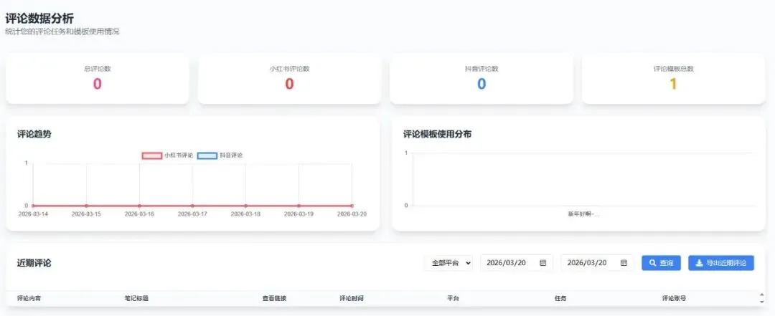The image size is (775, 316).
Task: Click the 评论趋势 chart title
Action: [34, 134]
